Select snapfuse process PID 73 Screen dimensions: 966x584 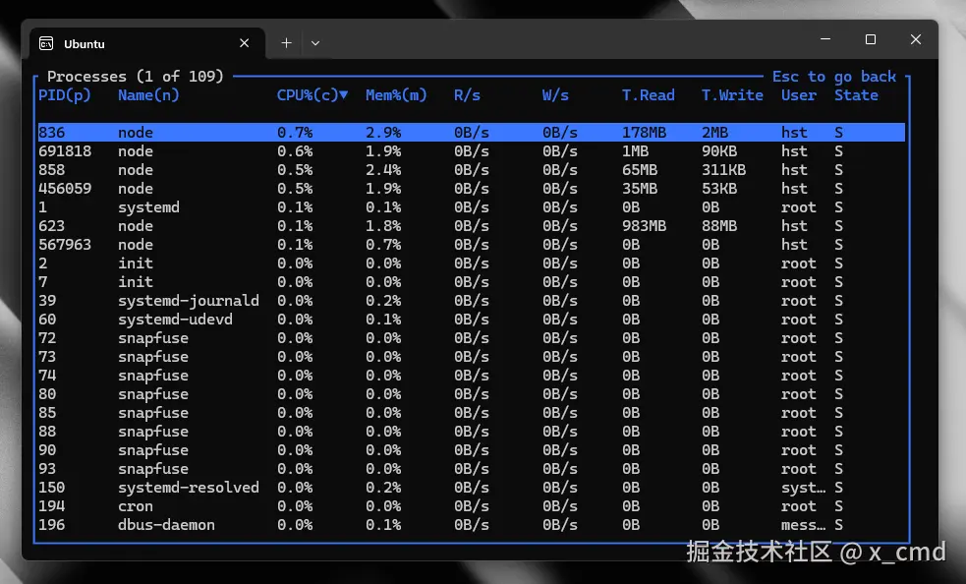[x=472, y=357]
